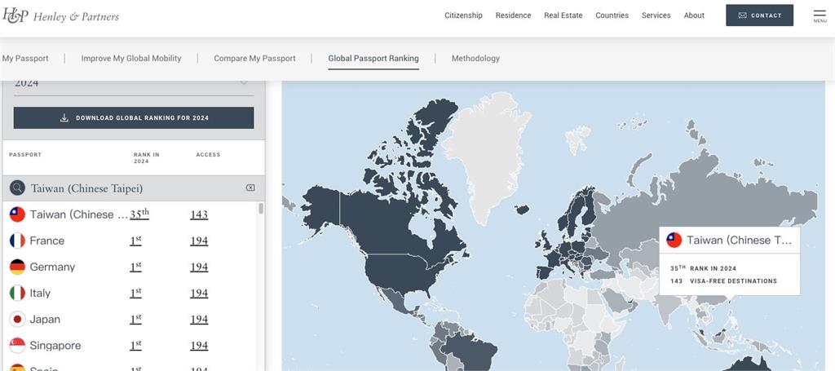Click Japan's 194 access link

[199, 320]
